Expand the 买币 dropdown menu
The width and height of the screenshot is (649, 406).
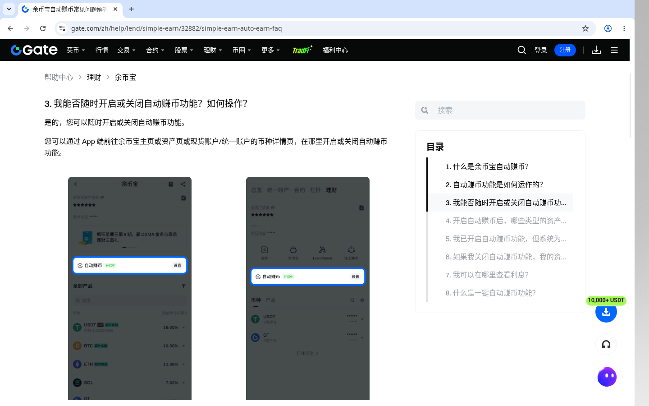tap(76, 50)
